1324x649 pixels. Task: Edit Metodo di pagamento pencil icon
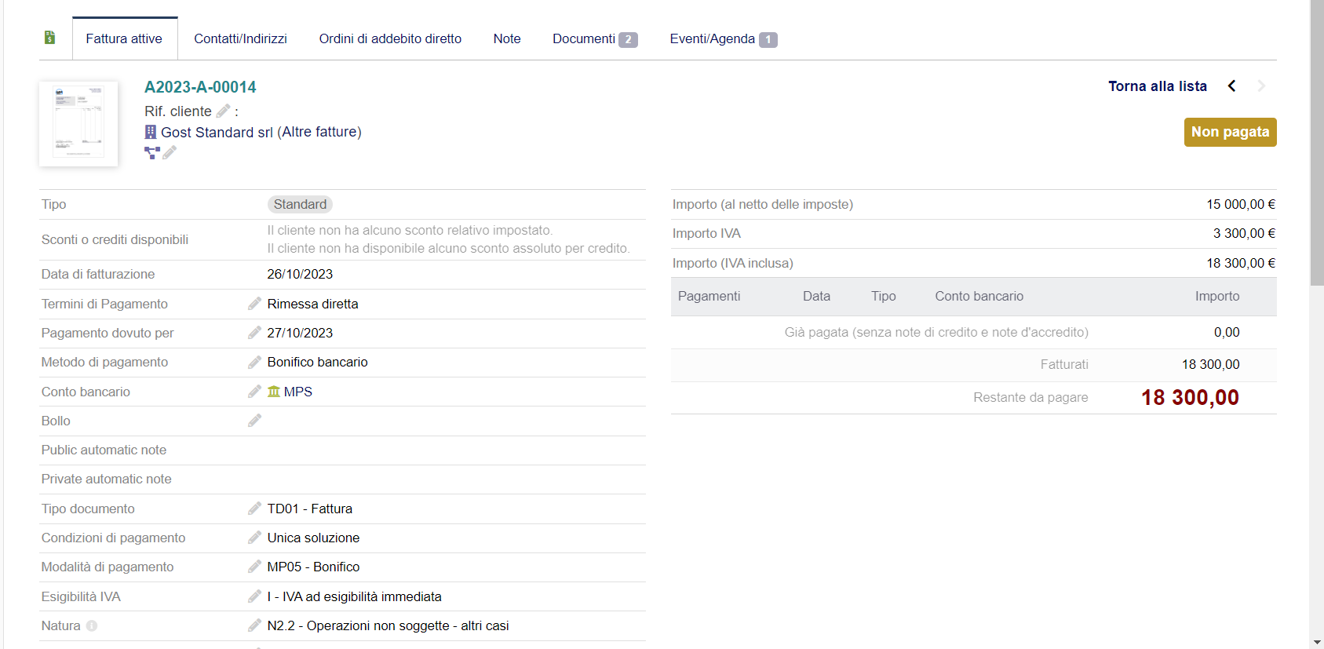[x=254, y=362]
